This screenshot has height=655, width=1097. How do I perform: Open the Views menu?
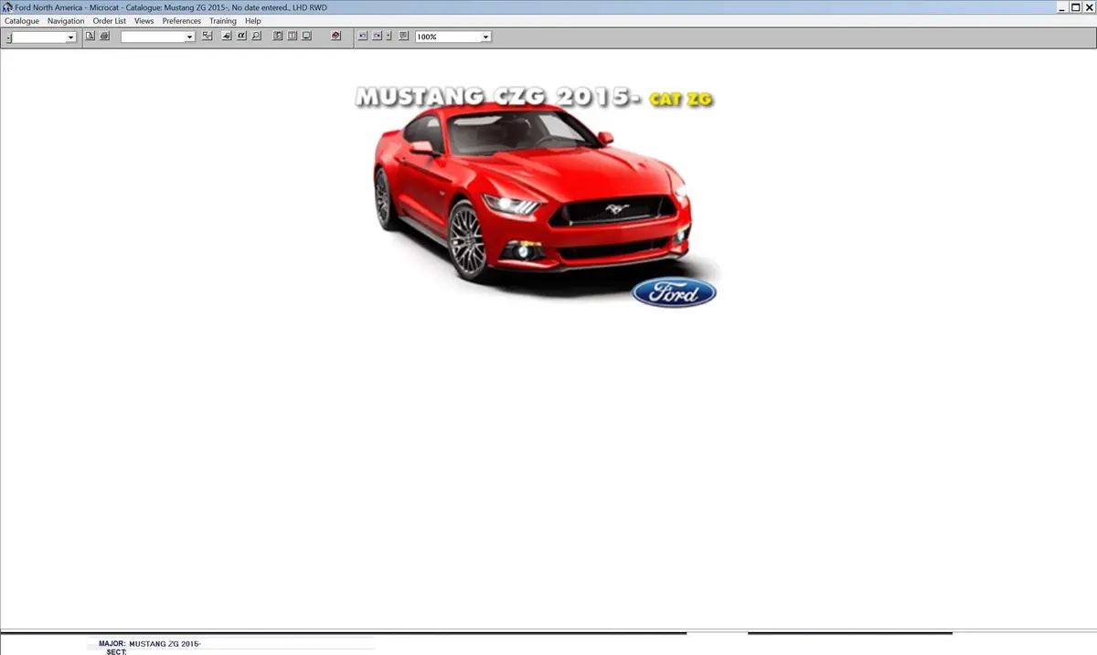click(144, 21)
